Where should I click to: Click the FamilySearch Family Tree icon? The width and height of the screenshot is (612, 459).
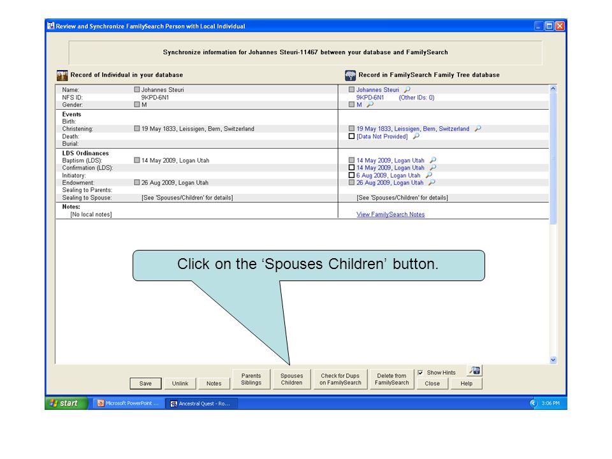[350, 75]
